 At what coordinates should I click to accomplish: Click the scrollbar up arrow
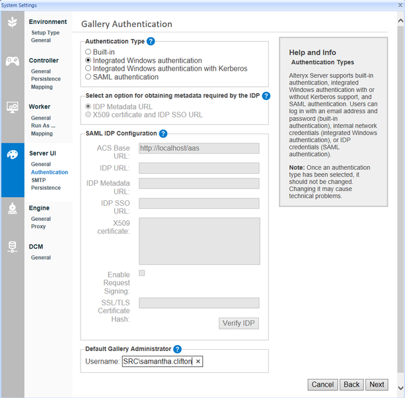tap(400, 20)
